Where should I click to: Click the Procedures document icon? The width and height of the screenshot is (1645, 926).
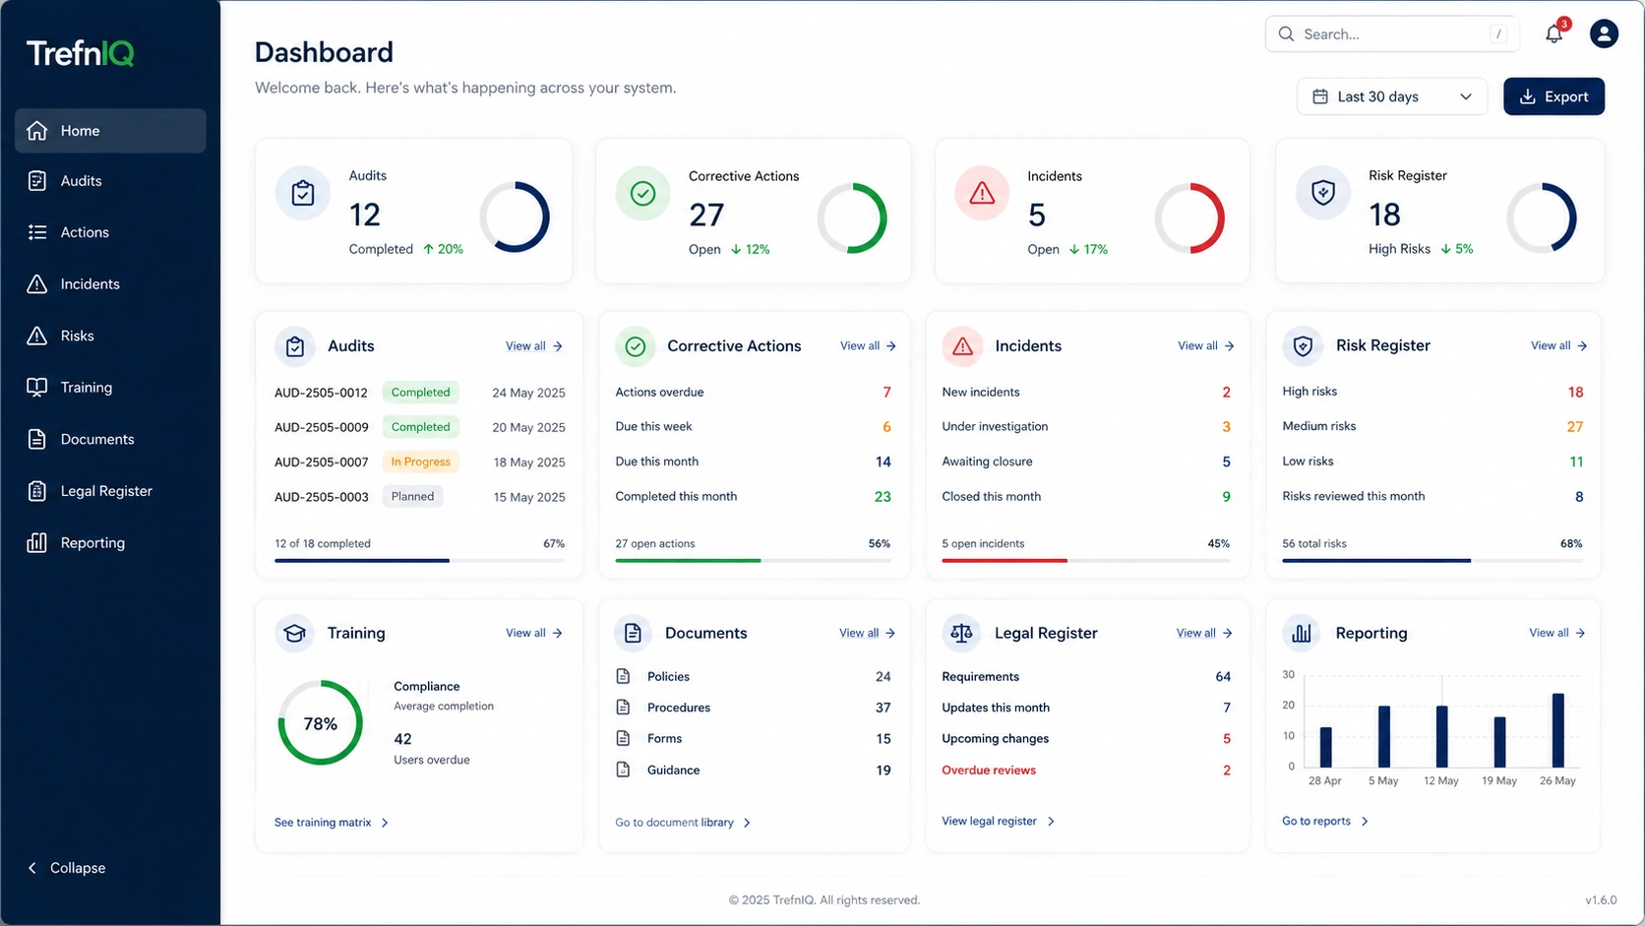623,708
